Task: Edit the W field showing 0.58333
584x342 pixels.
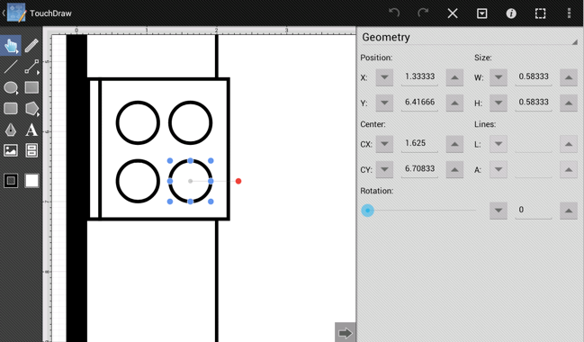Action: (x=534, y=77)
